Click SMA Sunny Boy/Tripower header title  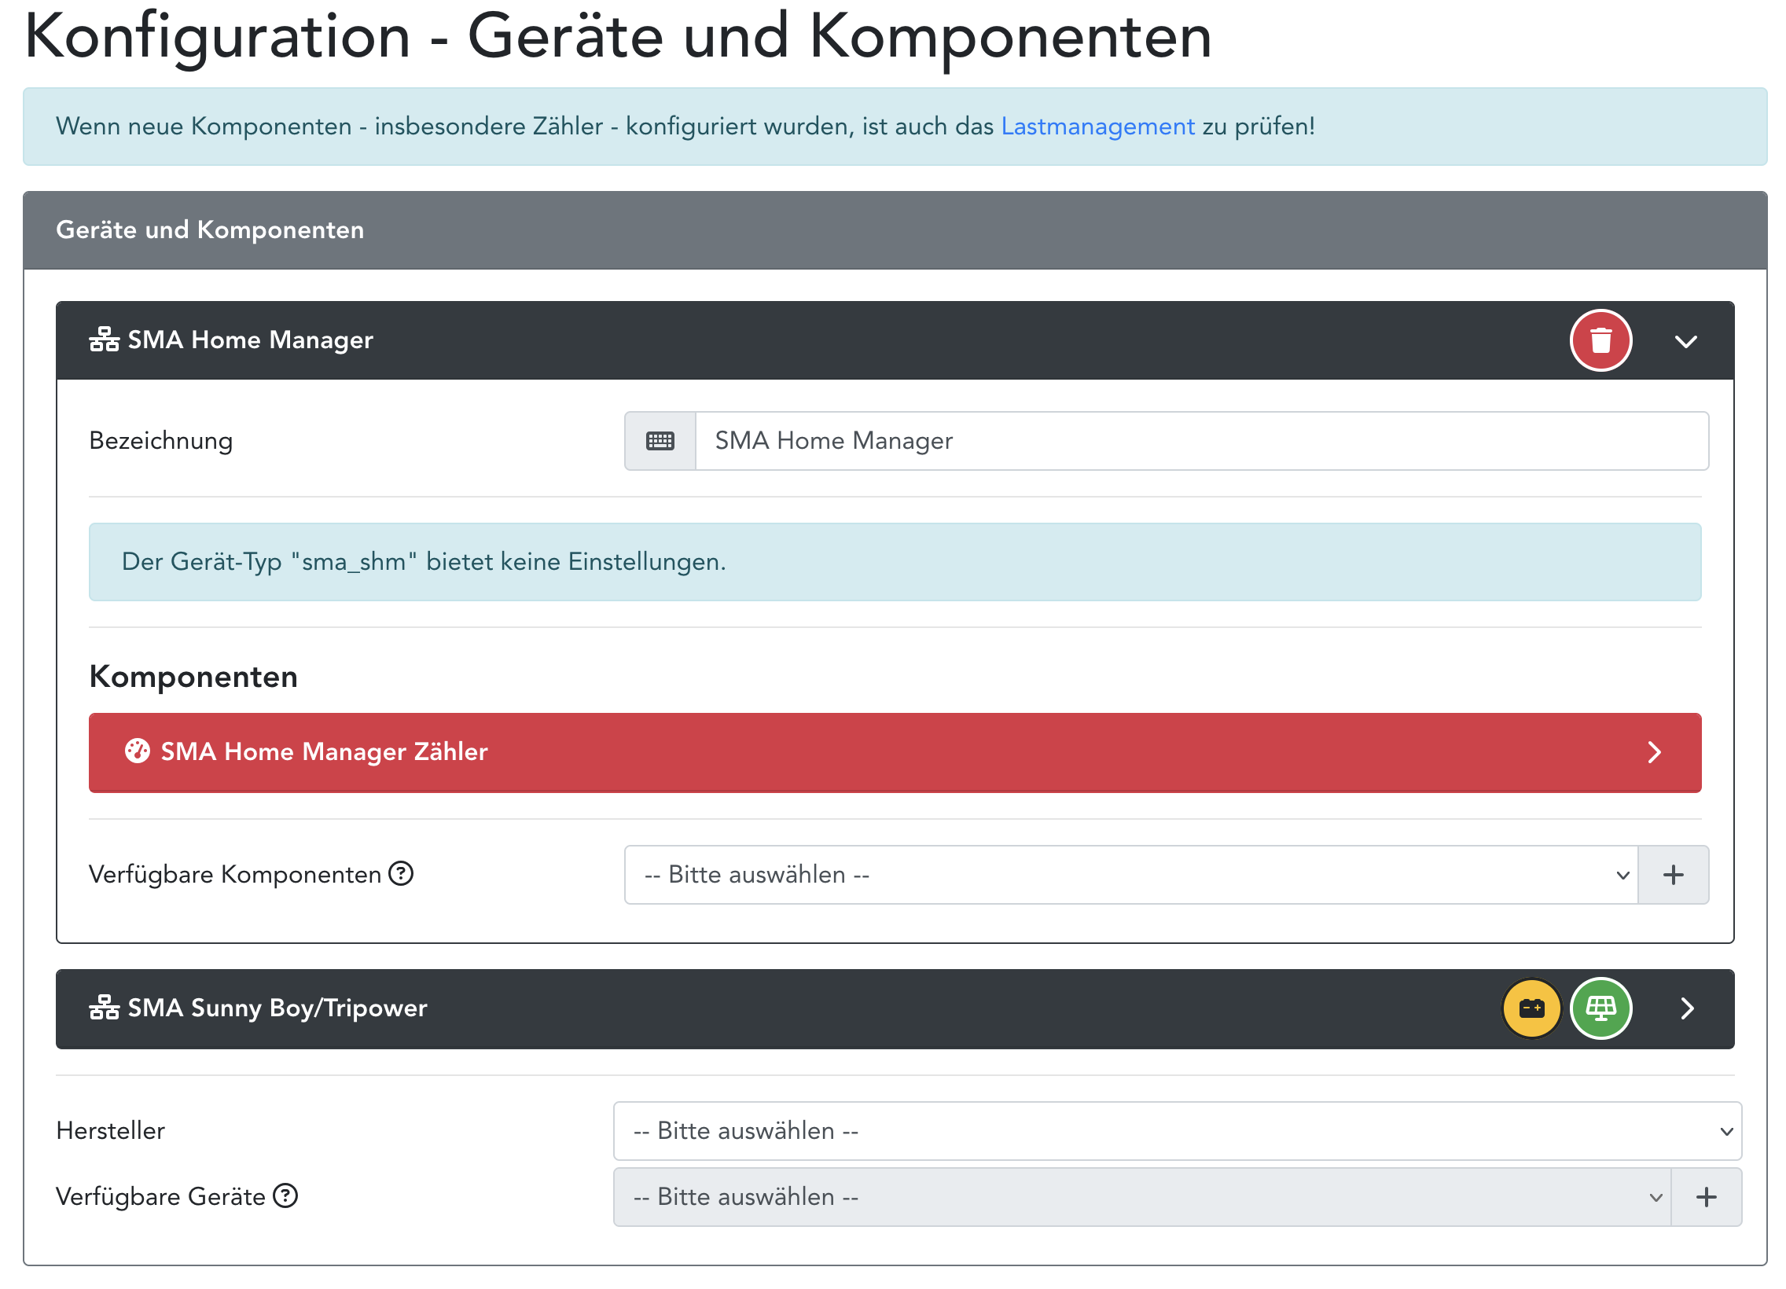[277, 1008]
